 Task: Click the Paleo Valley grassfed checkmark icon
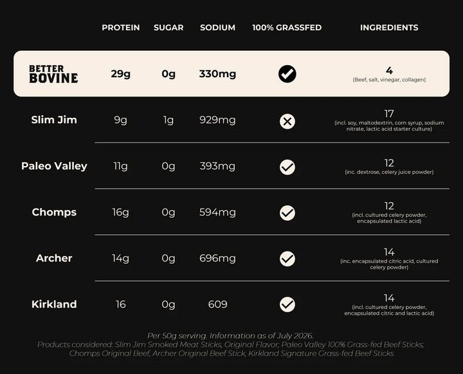[x=287, y=167]
